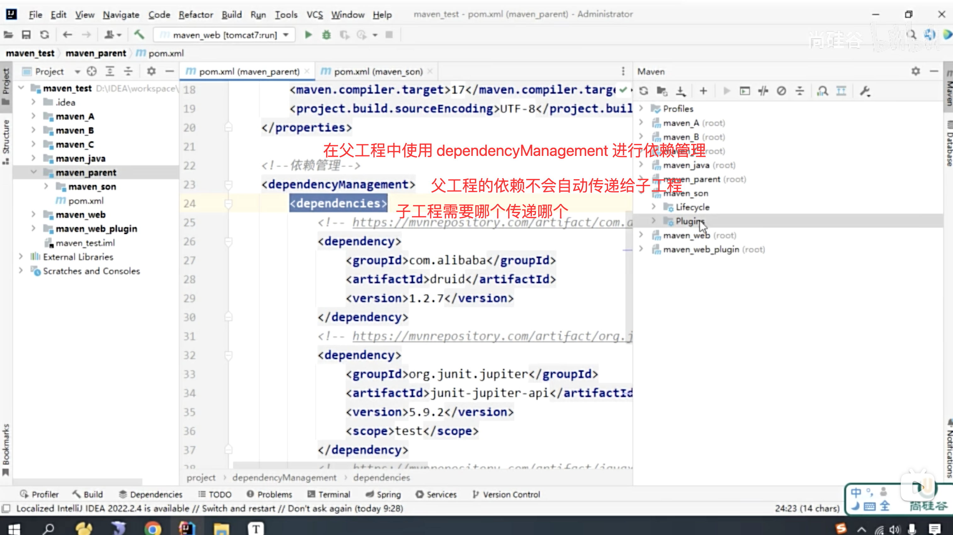Click 'Switch and restart' in status bar

click(238, 508)
